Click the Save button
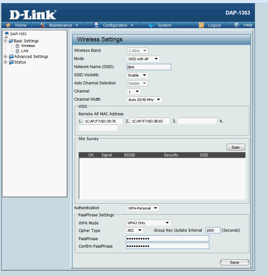Screen dimensions: 268x276 [x=234, y=262]
